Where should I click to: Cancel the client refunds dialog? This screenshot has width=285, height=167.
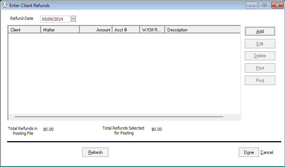pos(267,152)
